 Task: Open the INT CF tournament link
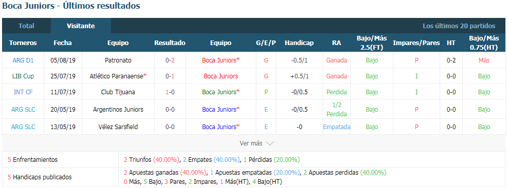pos(23,92)
